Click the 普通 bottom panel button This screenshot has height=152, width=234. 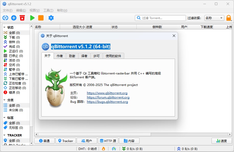pos(44,141)
